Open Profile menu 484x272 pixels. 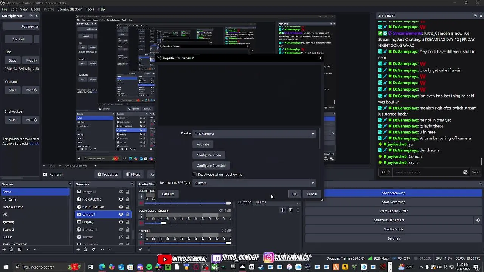49,9
